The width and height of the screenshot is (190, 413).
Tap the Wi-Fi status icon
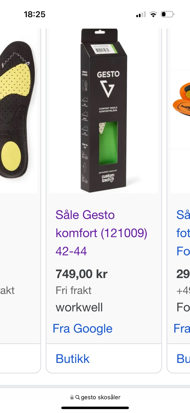[x=153, y=14]
